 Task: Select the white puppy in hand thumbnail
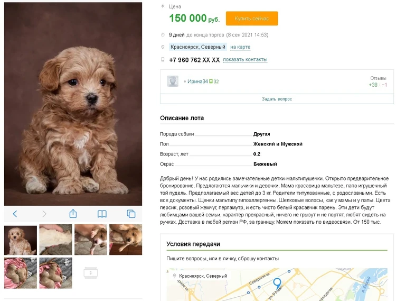(x=55, y=240)
